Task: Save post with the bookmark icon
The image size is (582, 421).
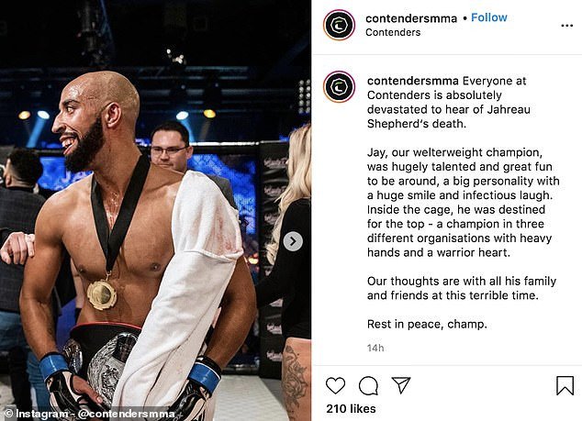Action: [x=565, y=385]
